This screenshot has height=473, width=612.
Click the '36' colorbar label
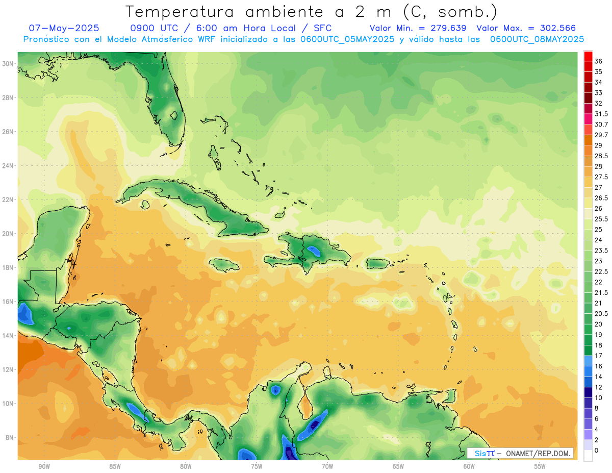pyautogui.click(x=599, y=61)
